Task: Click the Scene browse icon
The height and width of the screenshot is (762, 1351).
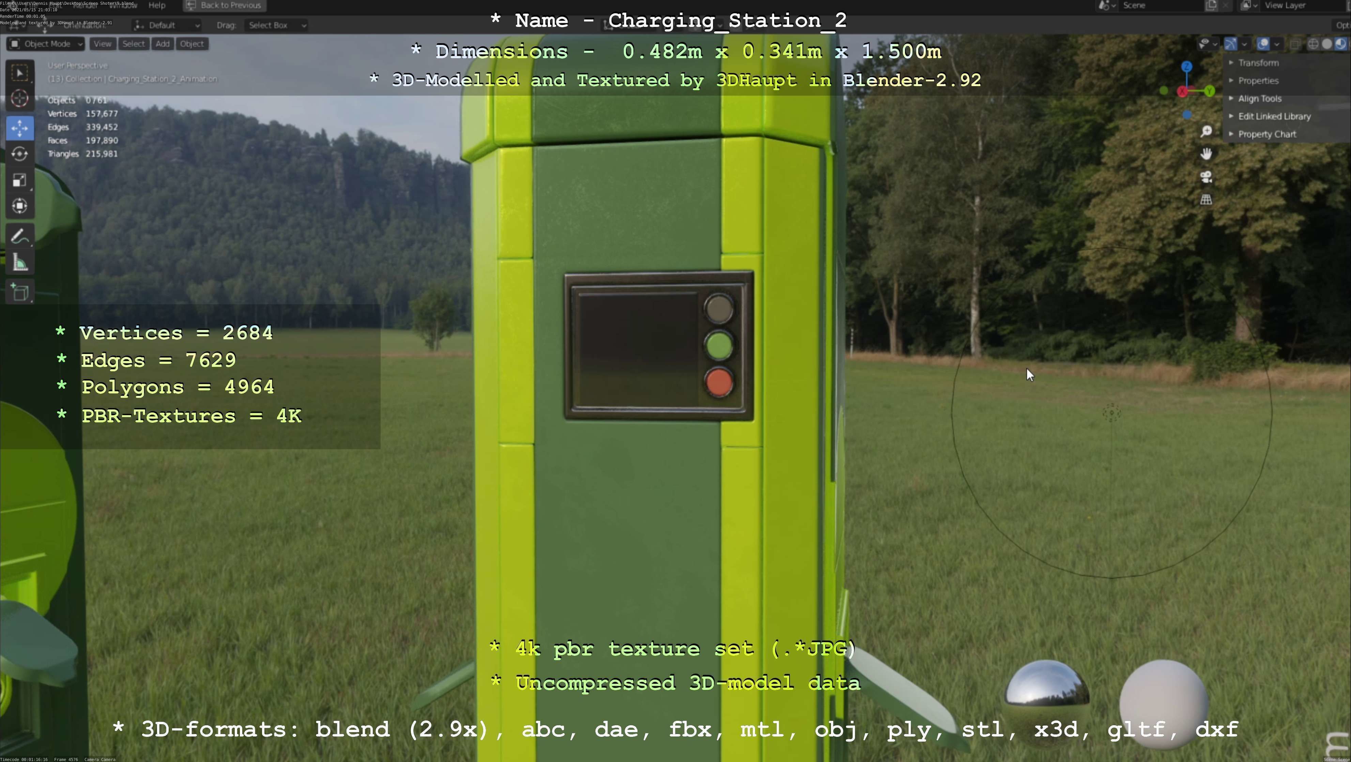Action: pyautogui.click(x=1107, y=5)
